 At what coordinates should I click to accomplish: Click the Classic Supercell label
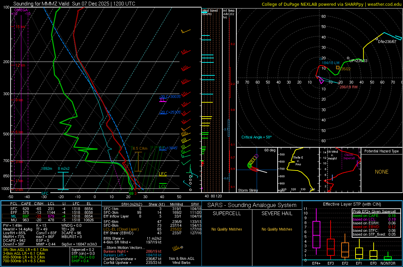[x=349, y=157]
